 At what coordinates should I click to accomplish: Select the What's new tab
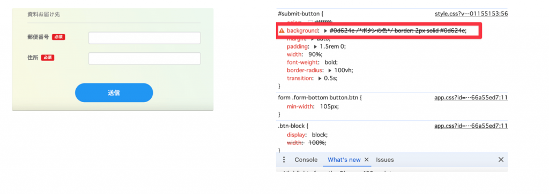[344, 160]
